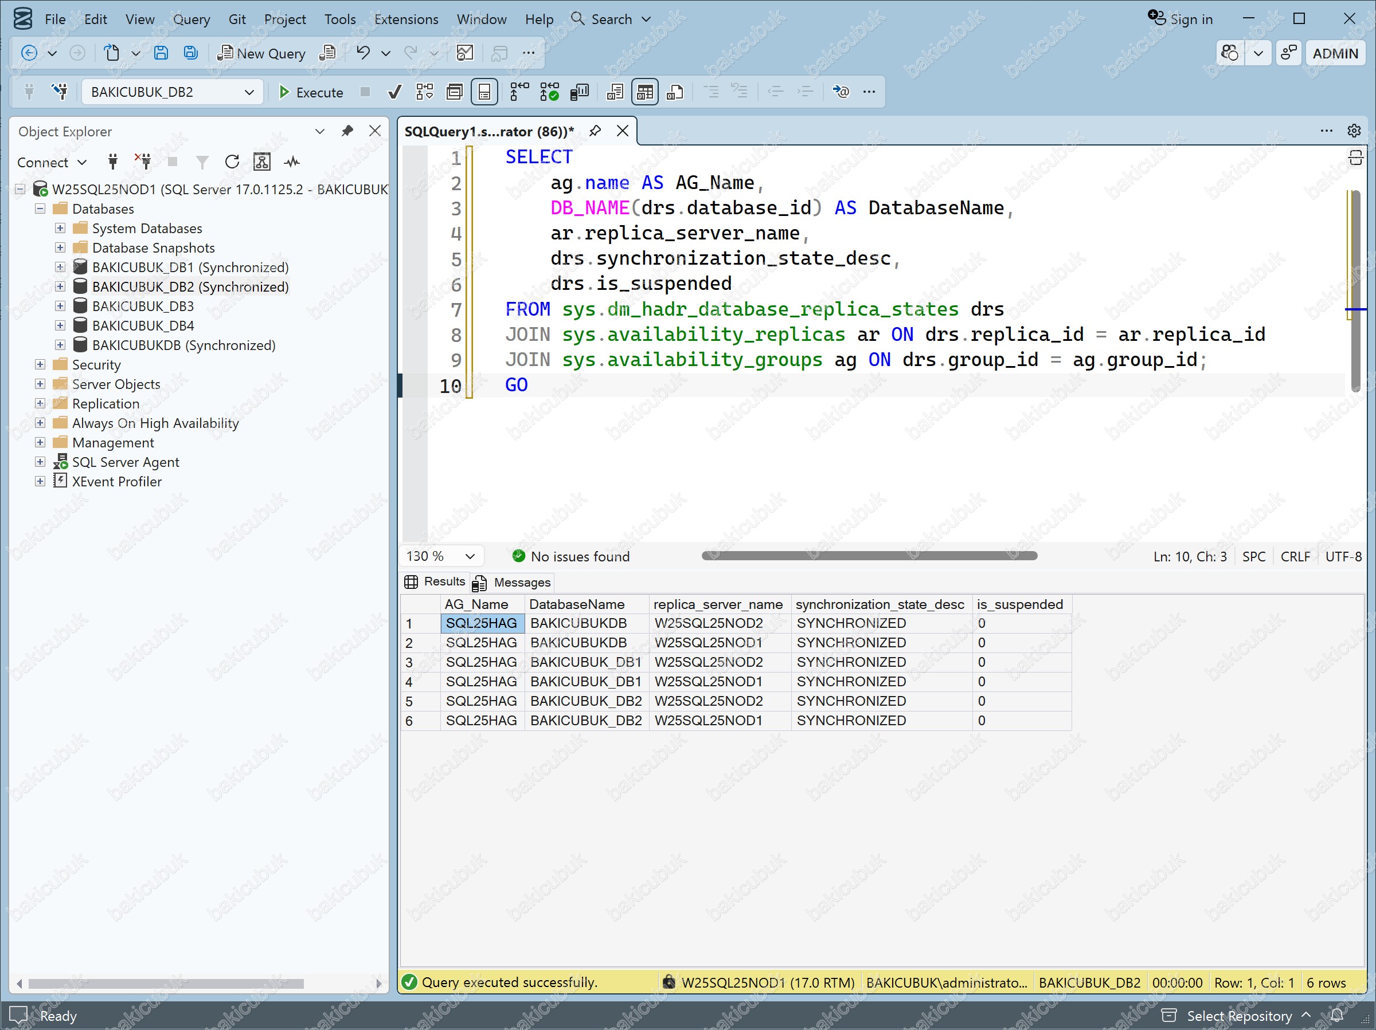Pin the Object Explorer panel
This screenshot has height=1030, width=1376.
(x=348, y=131)
